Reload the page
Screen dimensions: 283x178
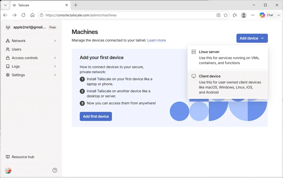coord(23,15)
